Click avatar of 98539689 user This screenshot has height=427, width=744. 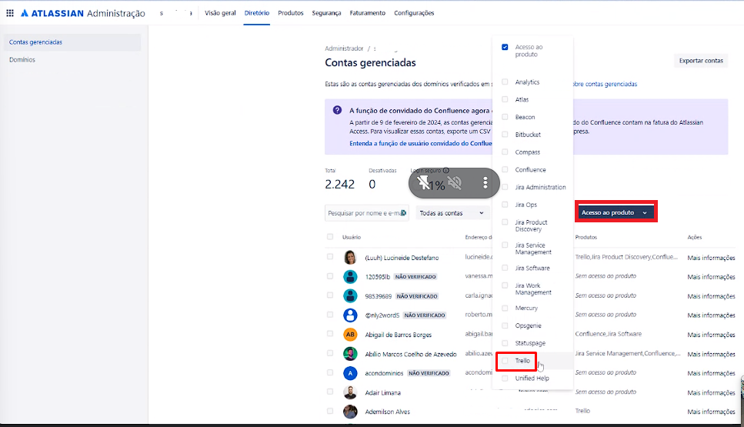350,295
